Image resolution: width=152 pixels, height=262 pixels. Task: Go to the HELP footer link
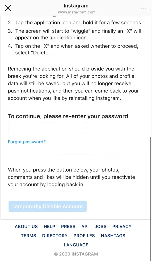pyautogui.click(x=49, y=227)
